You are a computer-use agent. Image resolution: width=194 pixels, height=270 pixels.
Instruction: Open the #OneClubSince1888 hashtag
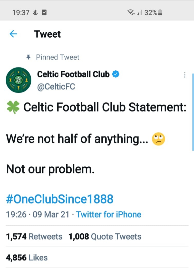pos(60,199)
